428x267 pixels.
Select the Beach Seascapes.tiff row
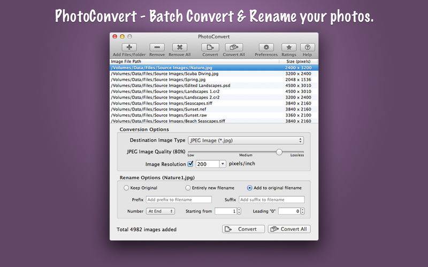(214, 121)
